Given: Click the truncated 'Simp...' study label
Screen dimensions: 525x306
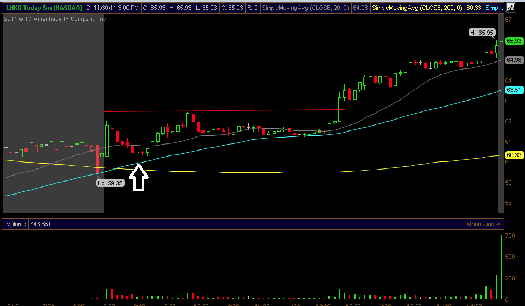Looking at the screenshot, I should [x=494, y=9].
